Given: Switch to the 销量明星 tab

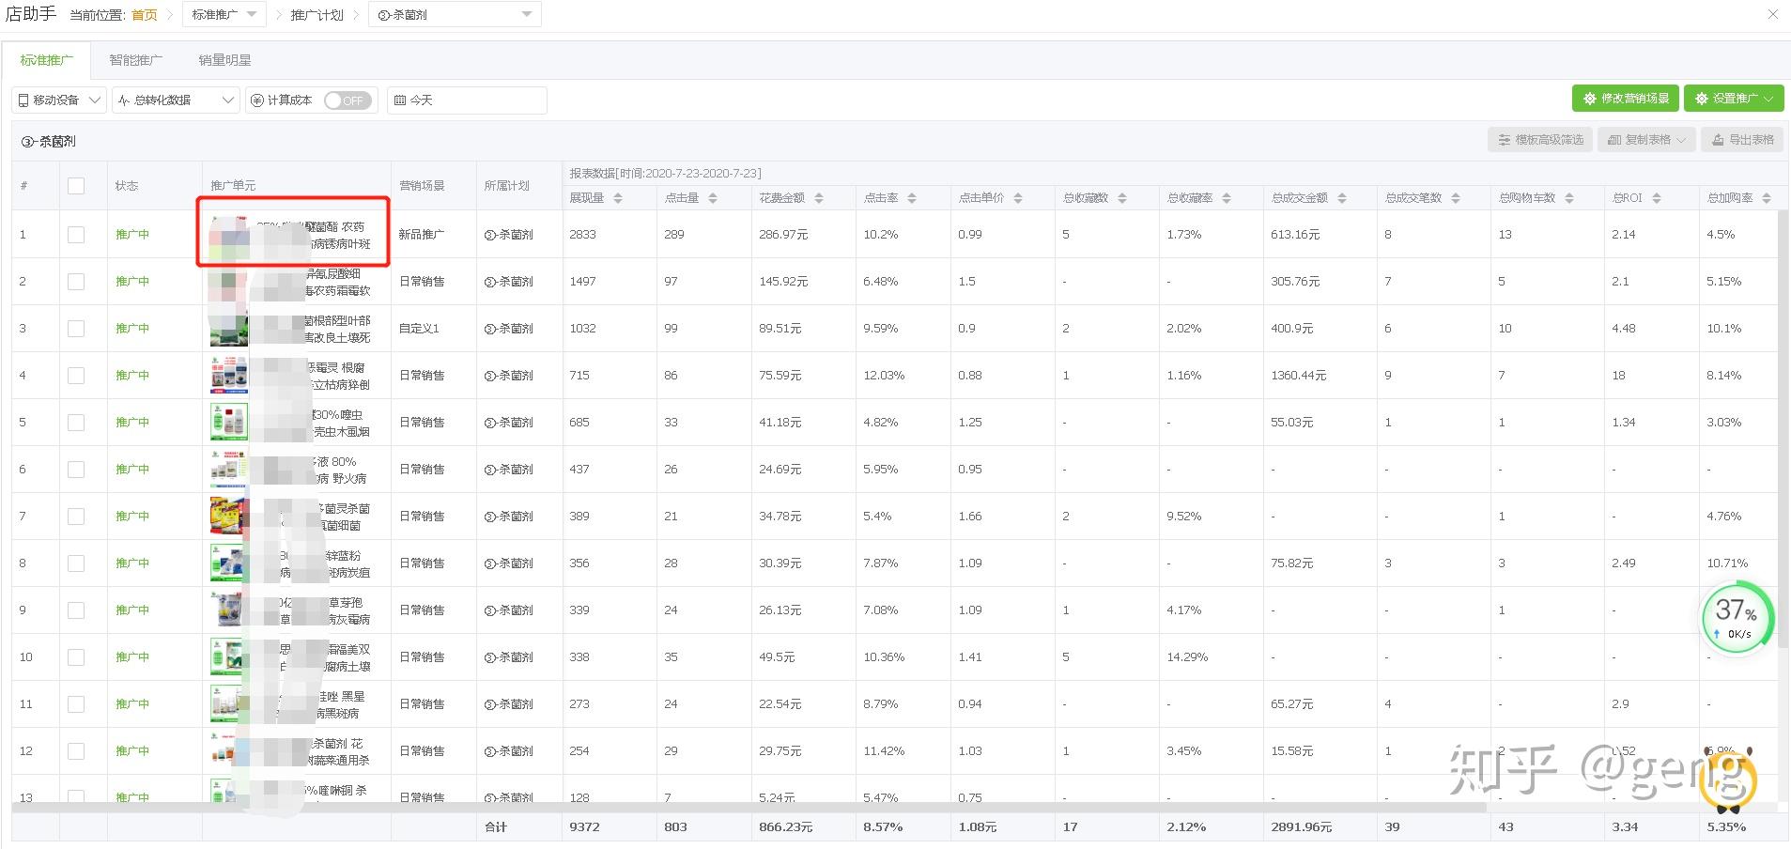Looking at the screenshot, I should pyautogui.click(x=224, y=60).
